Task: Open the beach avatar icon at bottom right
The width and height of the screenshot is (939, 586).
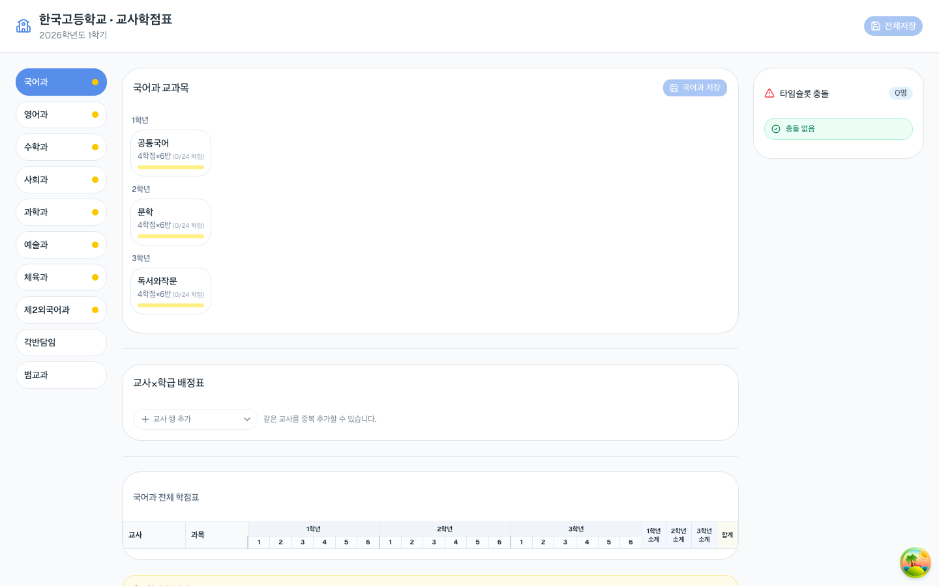Action: tap(916, 563)
